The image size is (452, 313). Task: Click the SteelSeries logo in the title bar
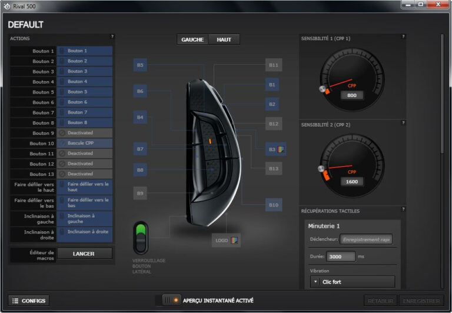coord(7,6)
